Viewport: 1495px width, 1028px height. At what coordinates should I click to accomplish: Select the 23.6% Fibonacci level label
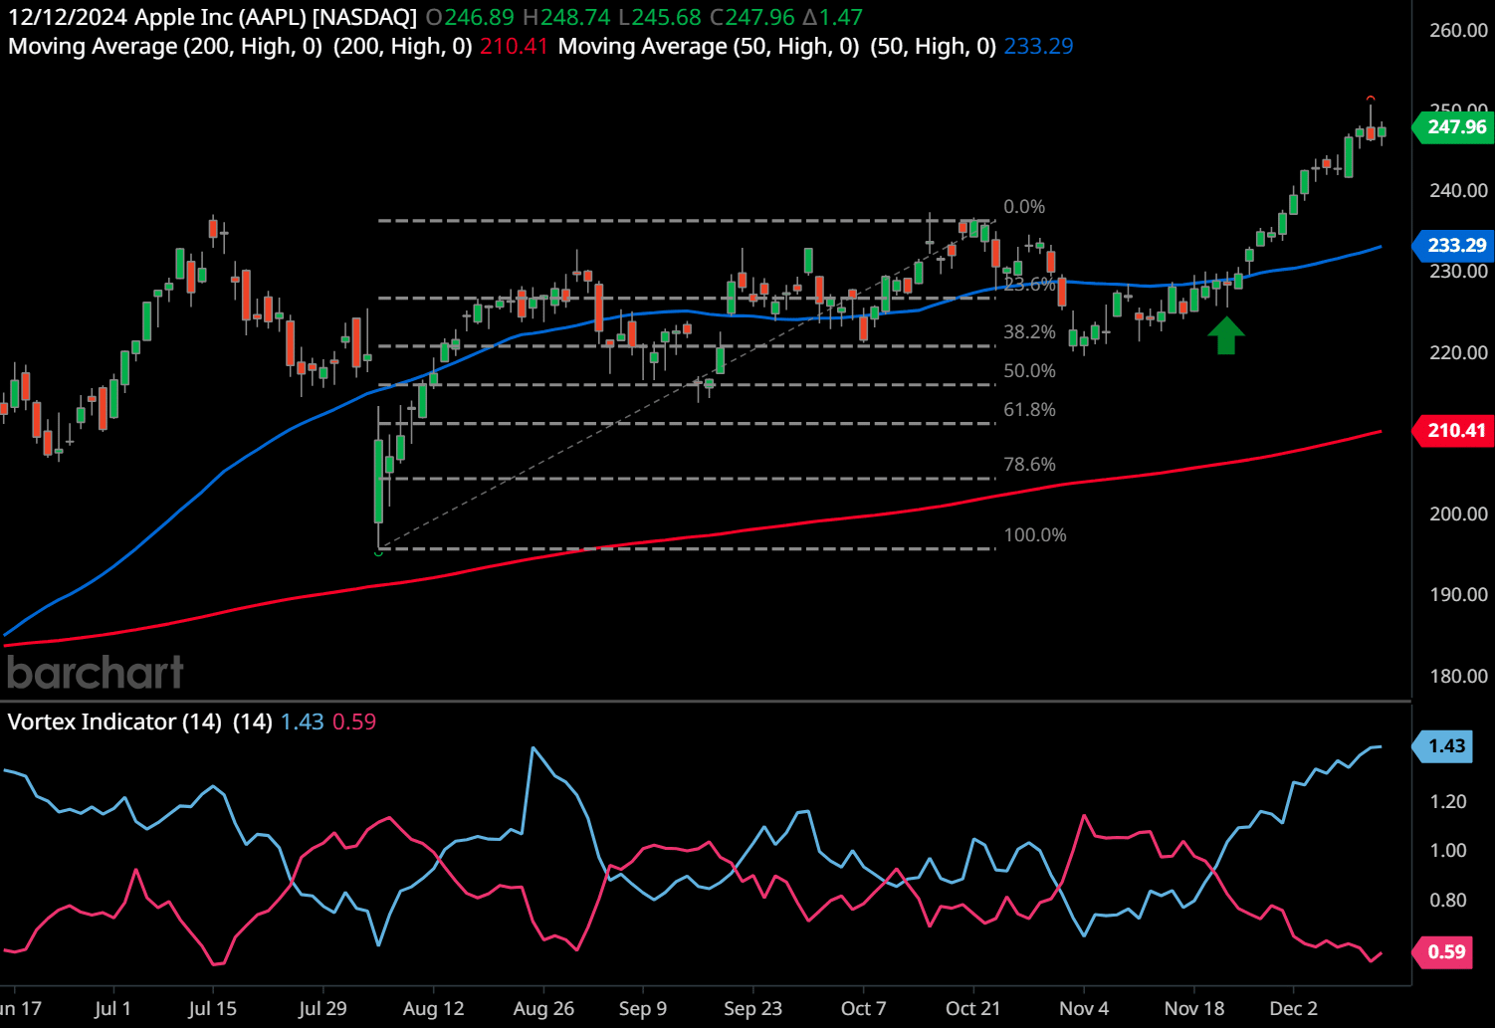click(x=1029, y=284)
